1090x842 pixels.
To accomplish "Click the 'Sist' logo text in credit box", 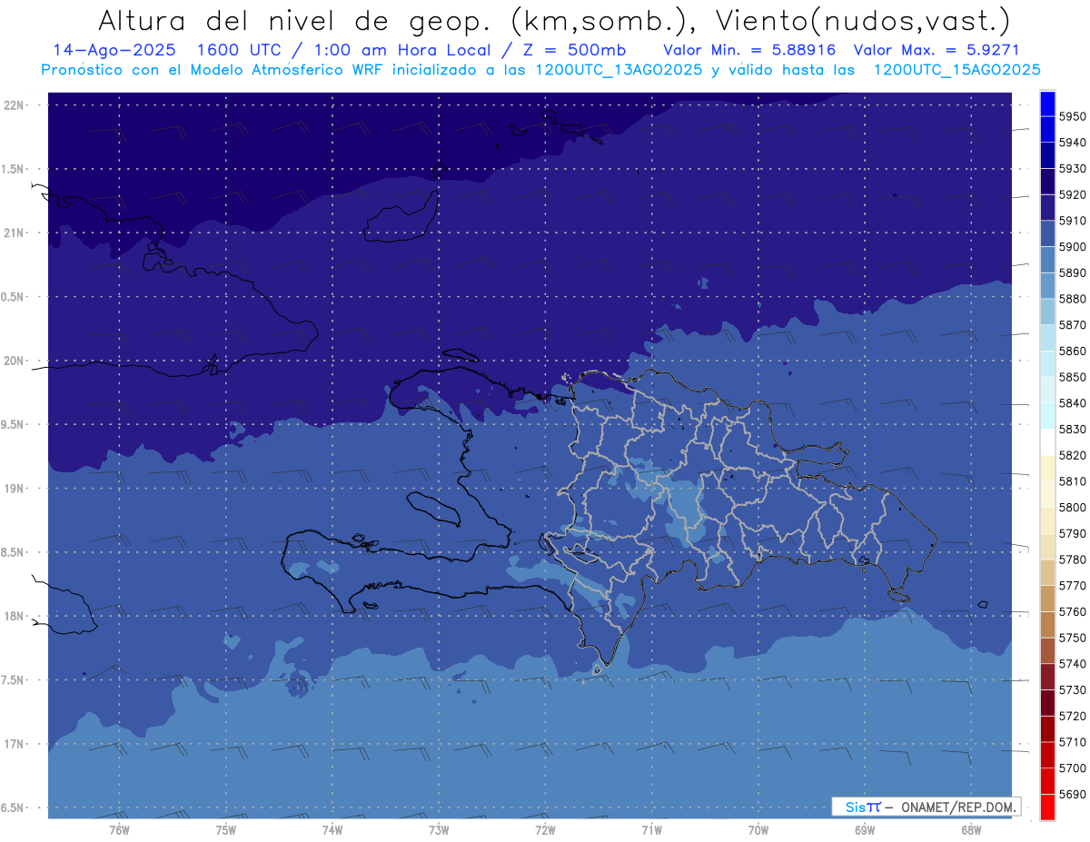I will tap(863, 807).
